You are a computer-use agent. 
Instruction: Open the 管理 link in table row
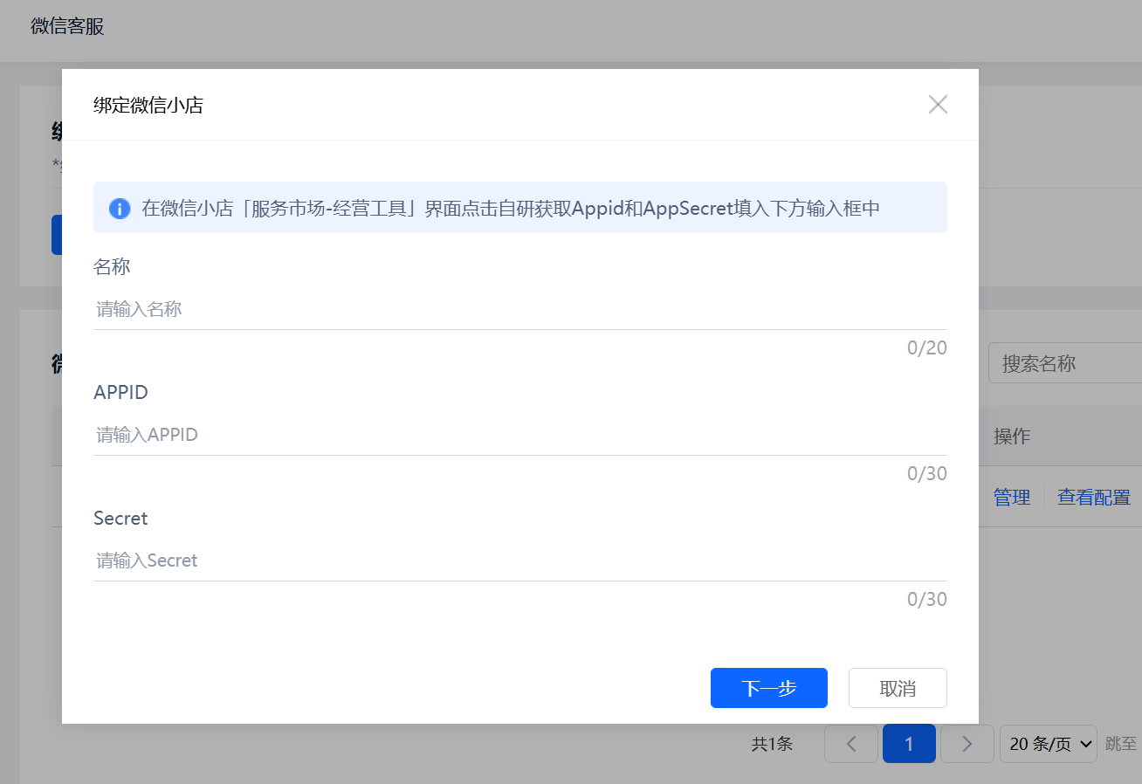pos(1012,498)
